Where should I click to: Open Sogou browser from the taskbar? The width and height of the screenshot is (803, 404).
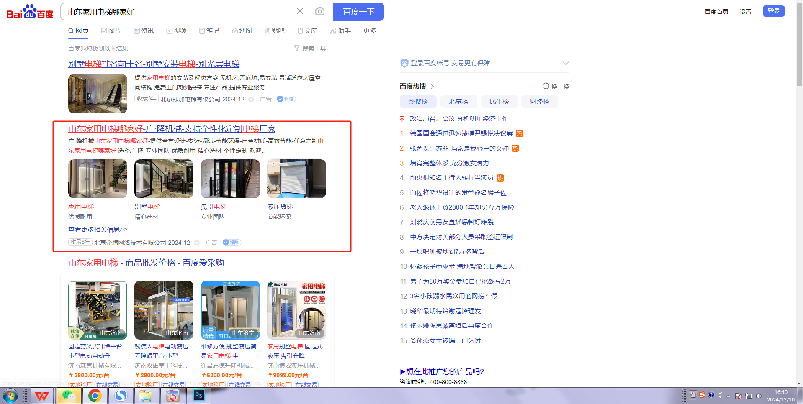tap(121, 396)
